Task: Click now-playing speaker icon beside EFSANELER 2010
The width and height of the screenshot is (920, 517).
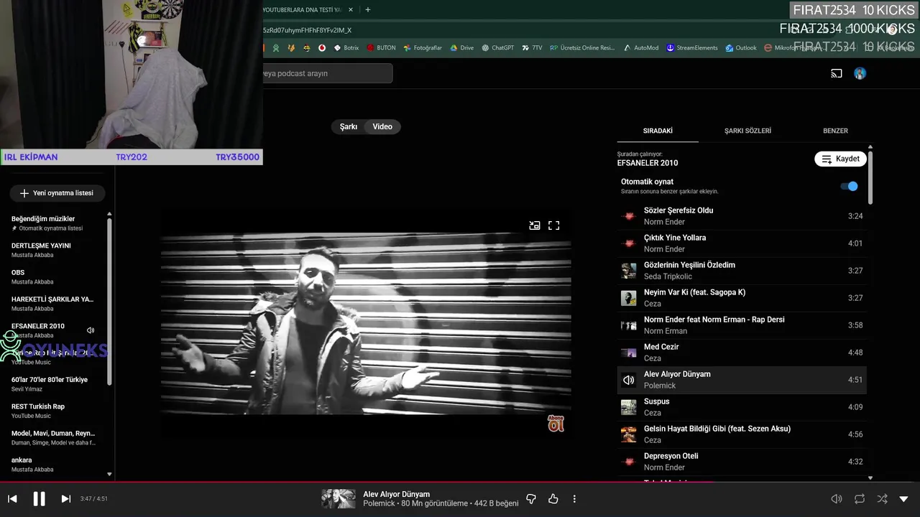Action: pos(91,330)
